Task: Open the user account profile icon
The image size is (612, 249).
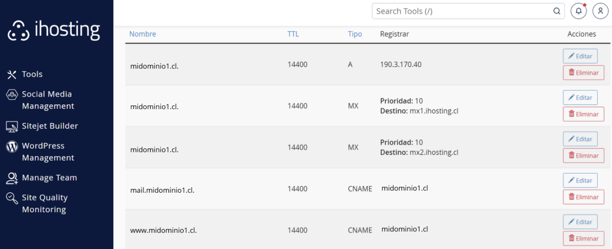Action: (600, 11)
